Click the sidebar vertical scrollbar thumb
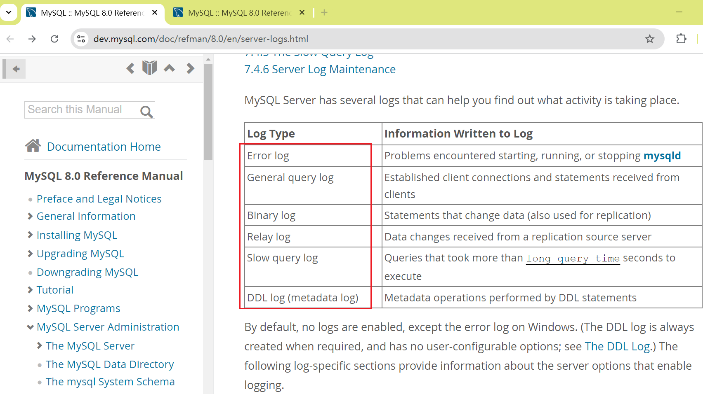The height and width of the screenshot is (394, 703). 208,111
